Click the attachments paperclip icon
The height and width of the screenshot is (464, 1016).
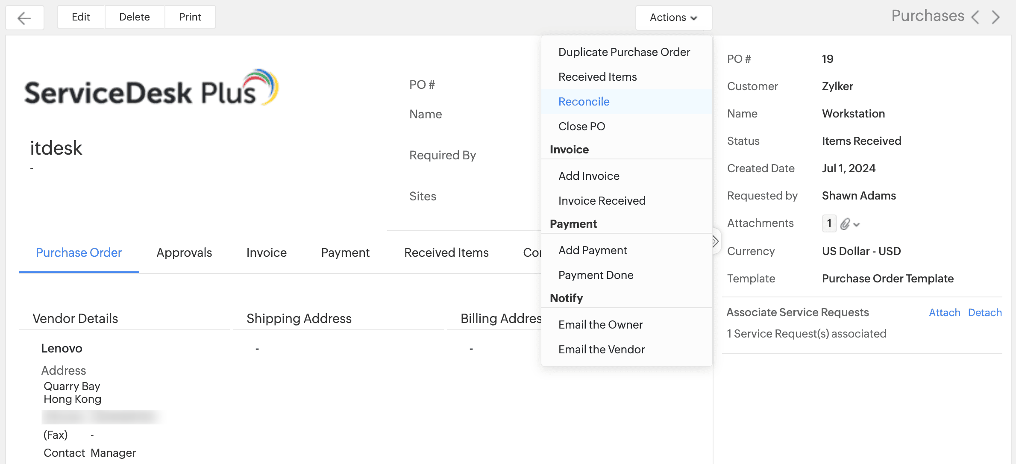point(845,224)
